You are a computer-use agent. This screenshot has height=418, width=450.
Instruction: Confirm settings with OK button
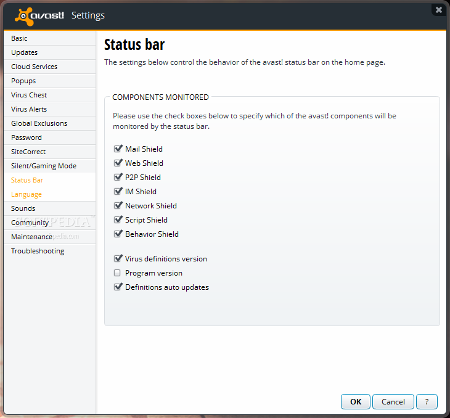coord(356,401)
